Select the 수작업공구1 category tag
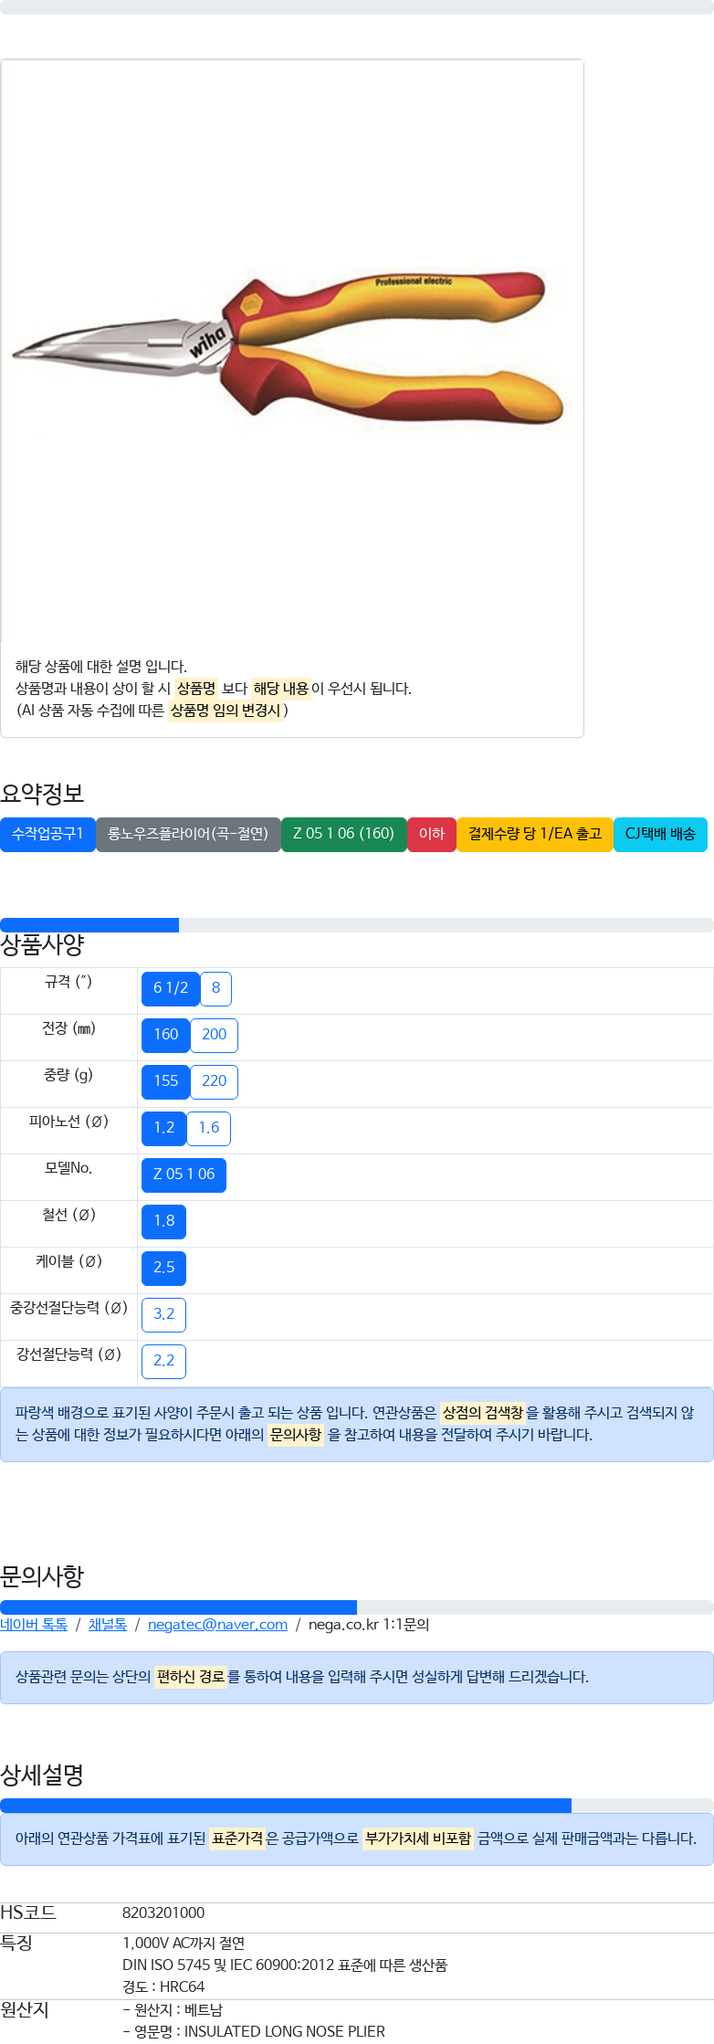 coord(47,834)
